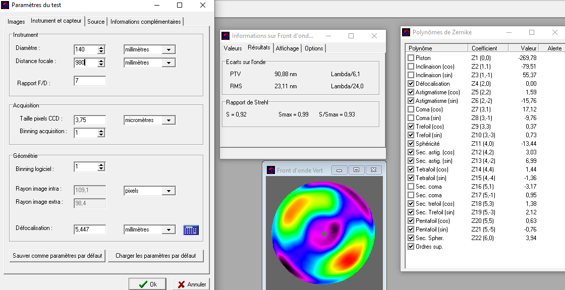The width and height of the screenshot is (565, 290).
Task: Maximize the Polynômes de Zernike window
Action: tap(532, 32)
